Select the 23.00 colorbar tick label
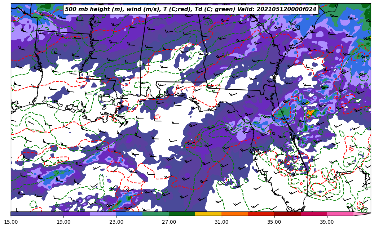This screenshot has width=374, height=228. point(116,222)
